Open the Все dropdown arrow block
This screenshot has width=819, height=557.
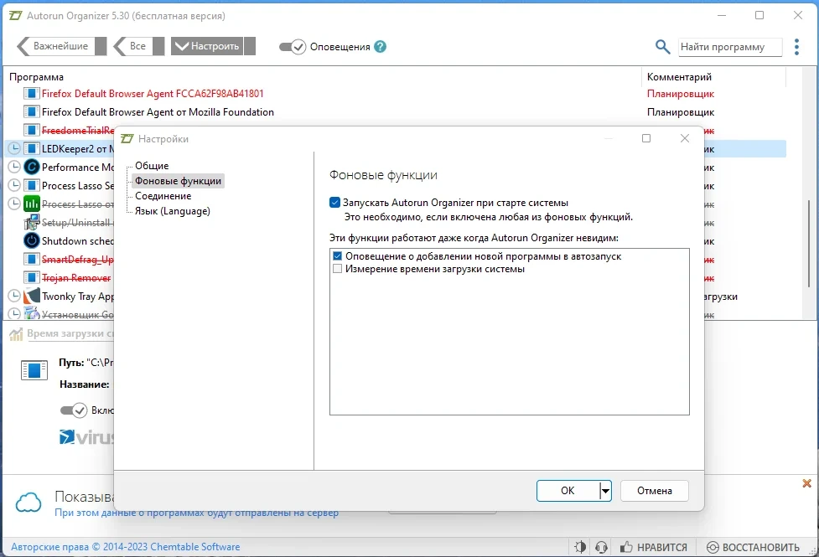tap(158, 46)
